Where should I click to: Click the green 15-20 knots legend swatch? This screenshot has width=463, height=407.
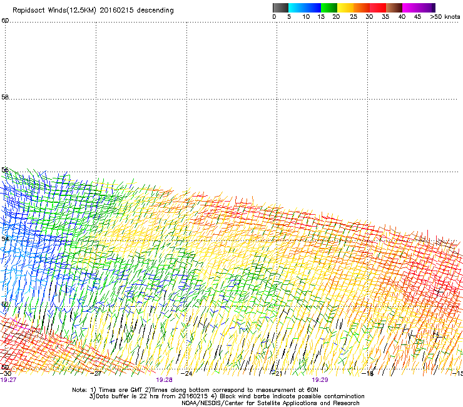point(329,8)
